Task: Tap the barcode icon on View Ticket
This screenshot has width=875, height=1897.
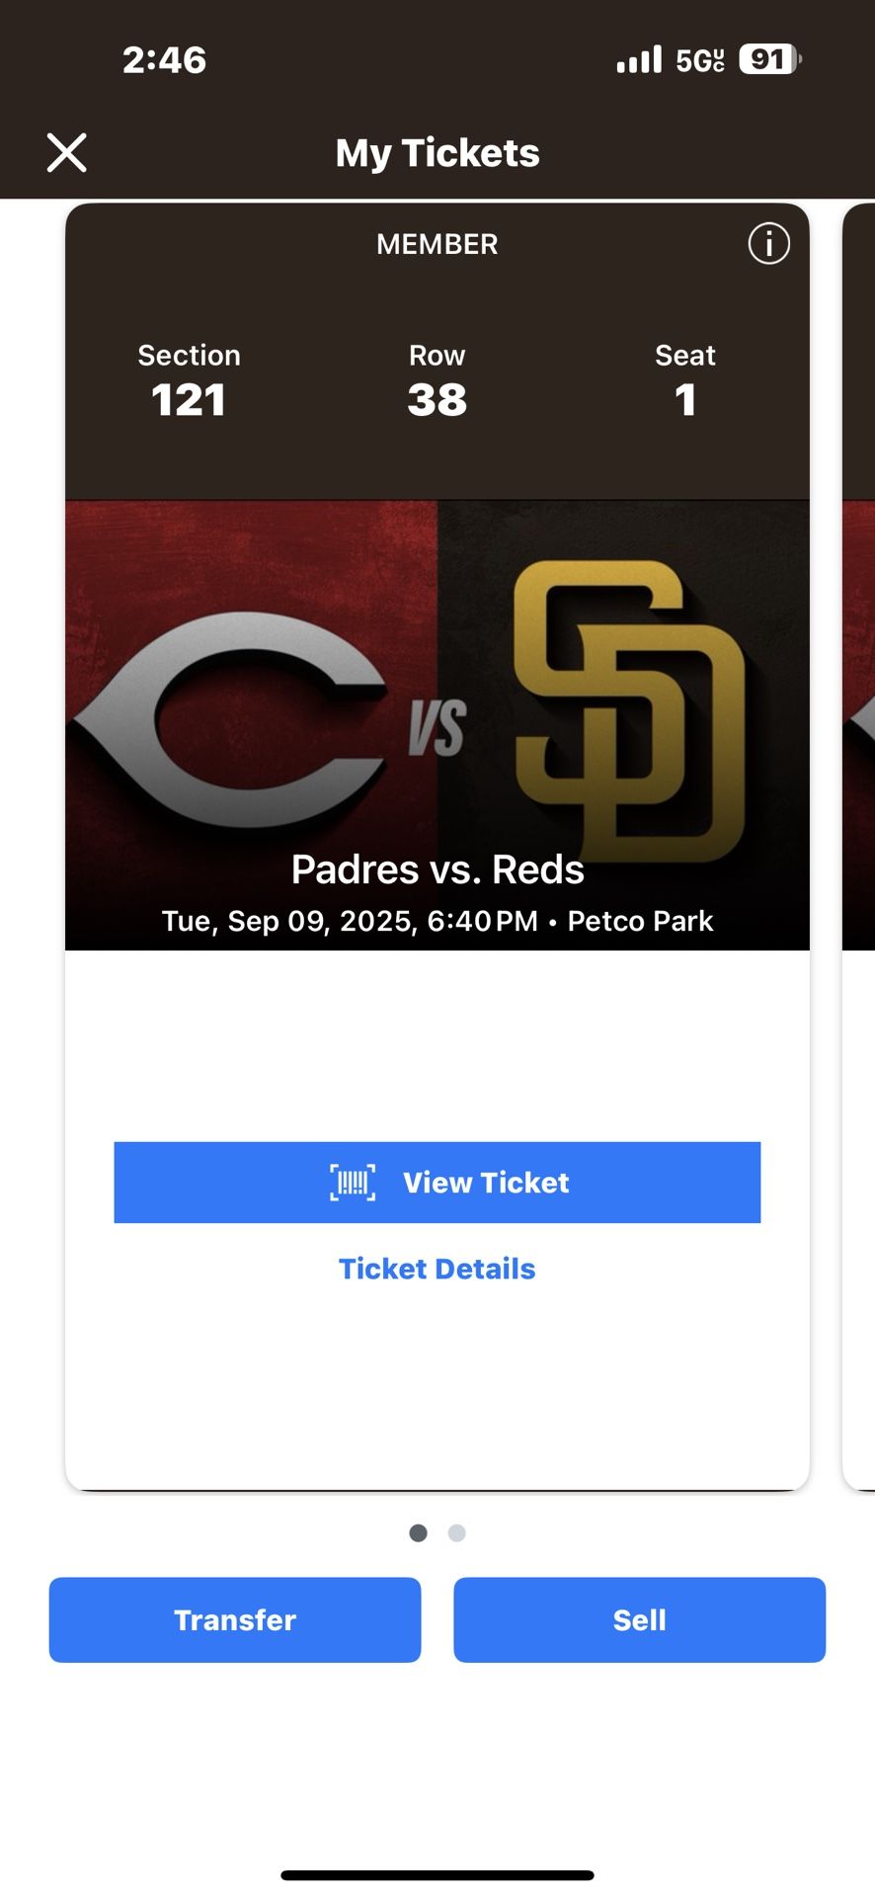Action: tap(353, 1183)
